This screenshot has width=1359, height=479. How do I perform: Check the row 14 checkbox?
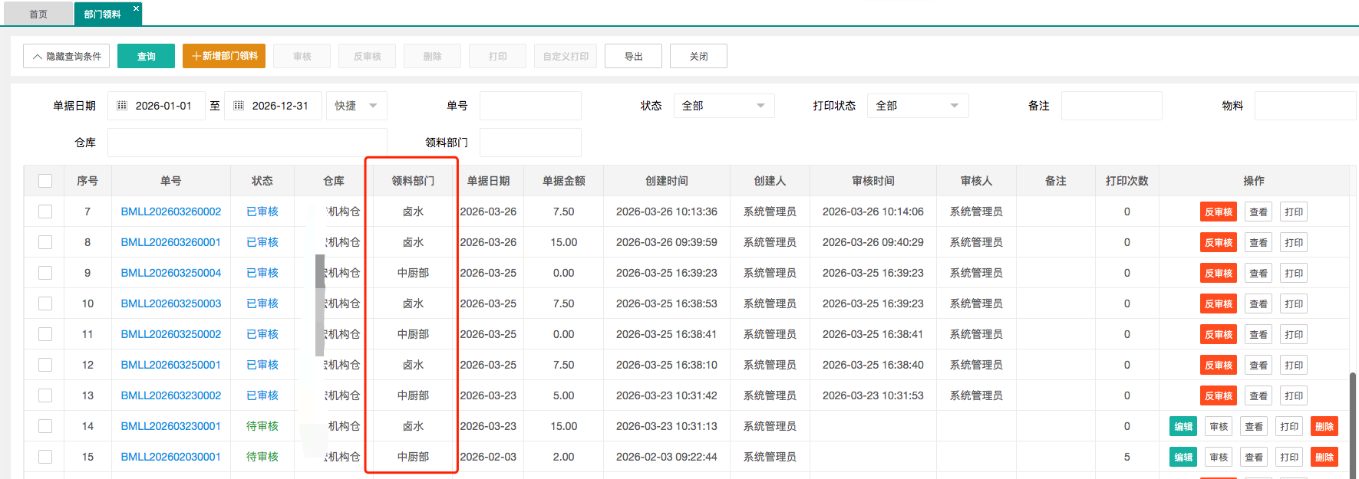(x=45, y=426)
